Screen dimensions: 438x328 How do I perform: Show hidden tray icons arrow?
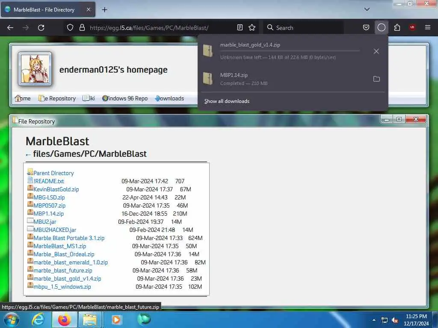[x=374, y=320]
